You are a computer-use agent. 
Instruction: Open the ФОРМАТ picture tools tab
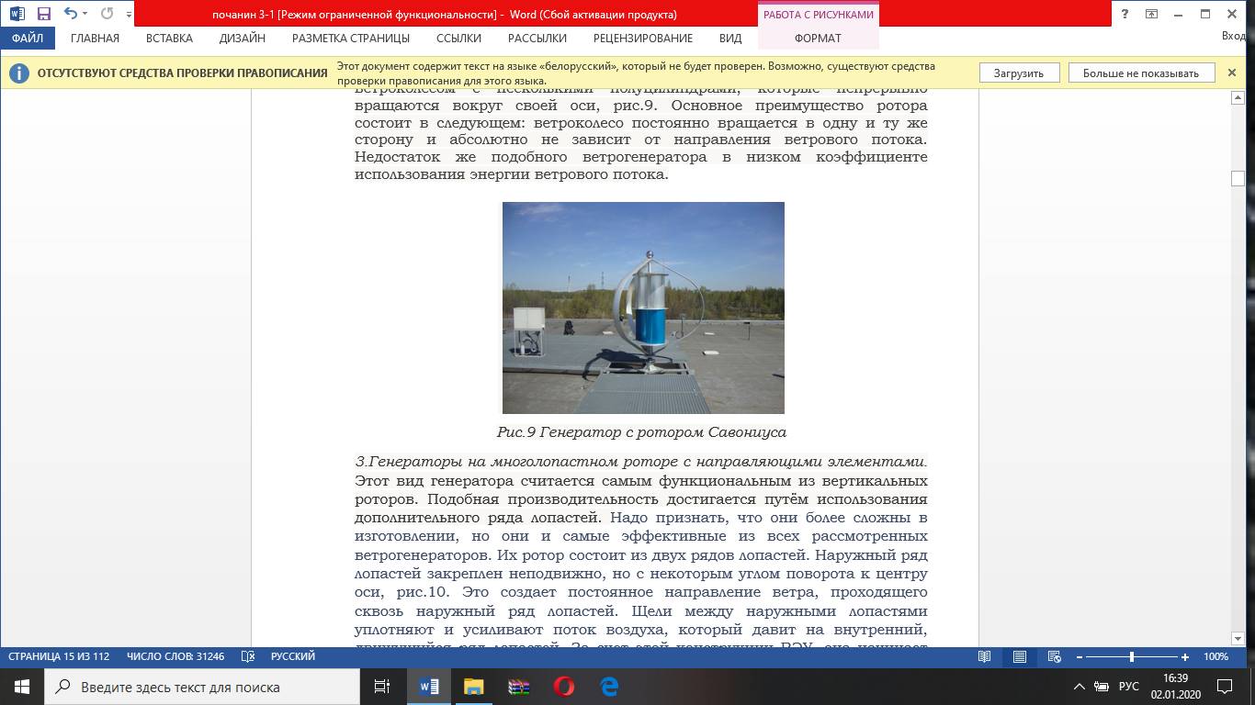click(818, 38)
